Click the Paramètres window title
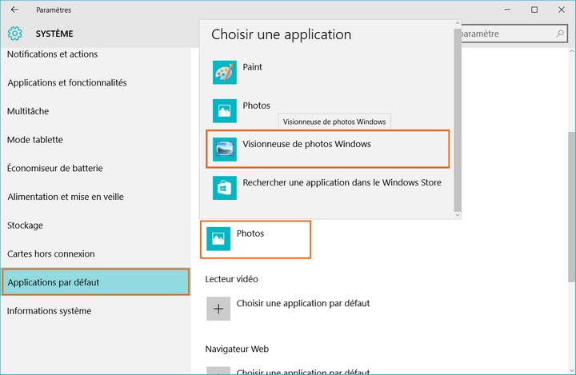Screen dimensions: 576x375 (x=54, y=10)
